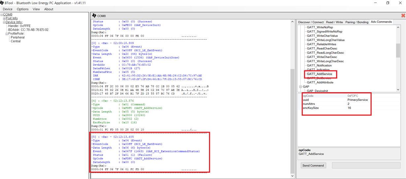
Task: Click the Send Command button
Action: [x=313, y=165]
